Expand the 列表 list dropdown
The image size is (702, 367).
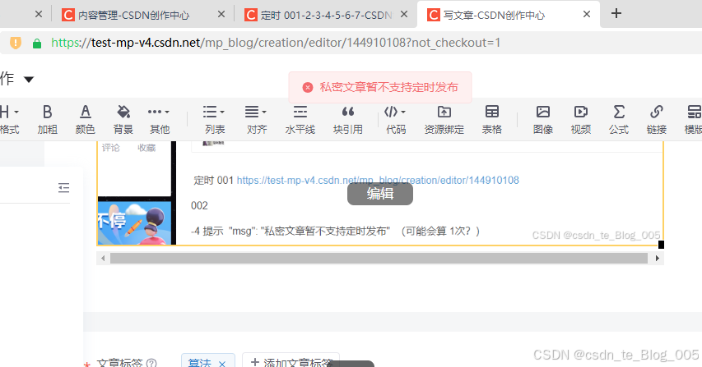[215, 119]
